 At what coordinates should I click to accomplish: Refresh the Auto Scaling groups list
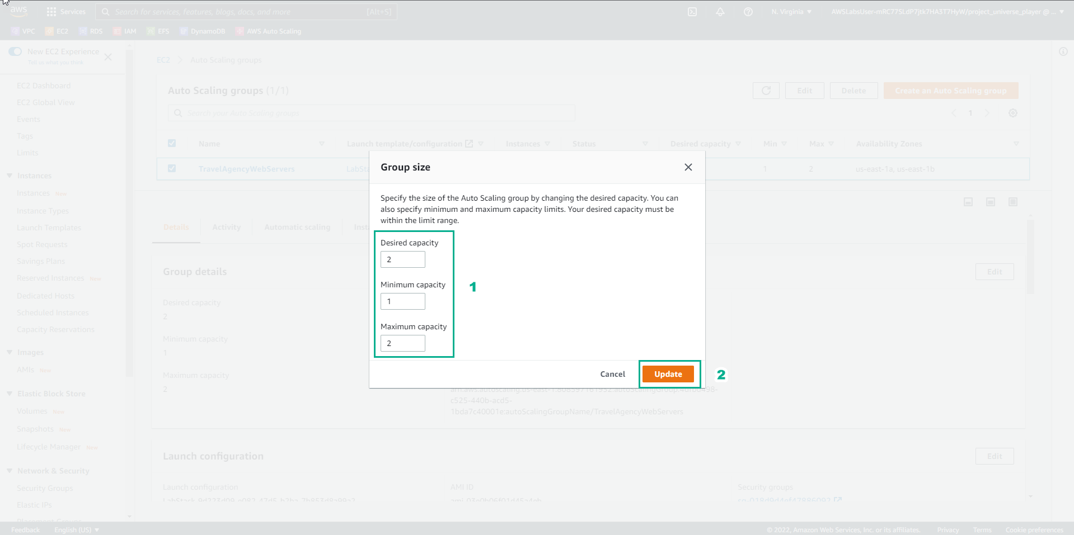coord(766,91)
